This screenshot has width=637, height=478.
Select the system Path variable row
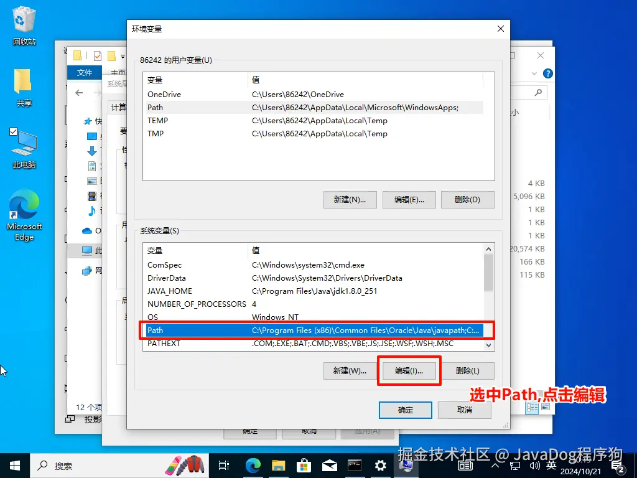click(315, 330)
